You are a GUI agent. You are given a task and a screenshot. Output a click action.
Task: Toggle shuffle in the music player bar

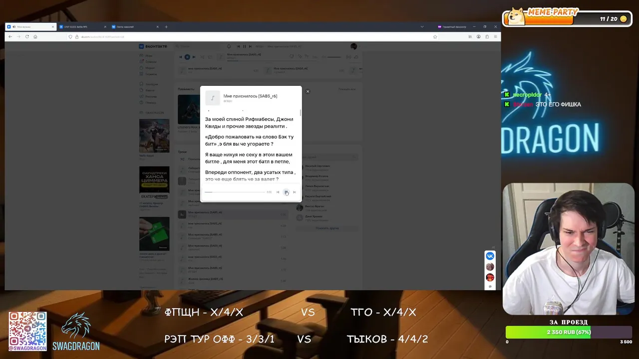point(202,57)
